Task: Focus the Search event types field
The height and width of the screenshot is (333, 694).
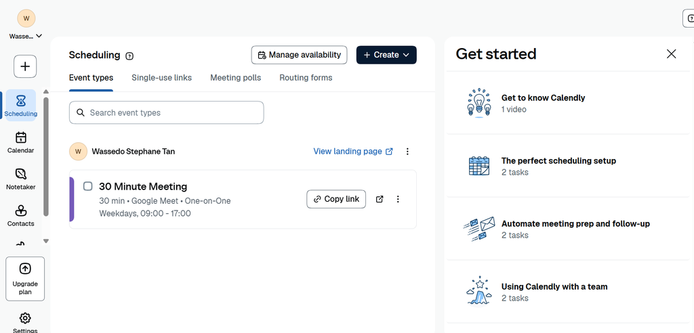Action: click(167, 113)
